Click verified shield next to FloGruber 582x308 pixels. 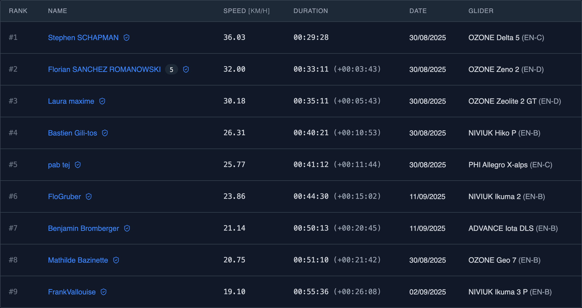[89, 196]
